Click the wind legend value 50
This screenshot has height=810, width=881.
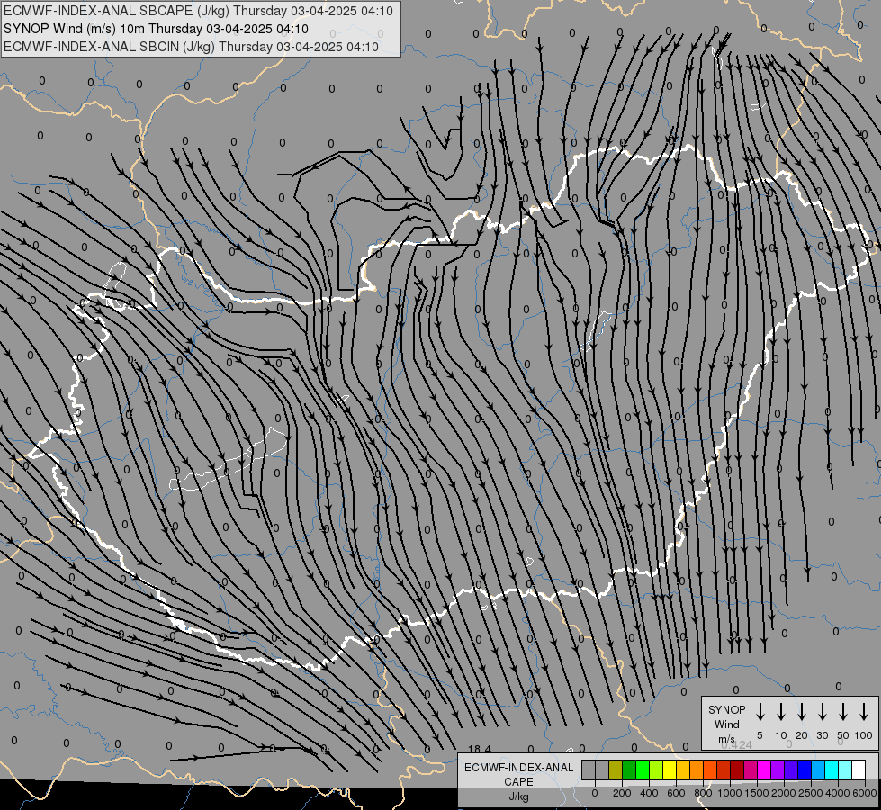click(843, 735)
